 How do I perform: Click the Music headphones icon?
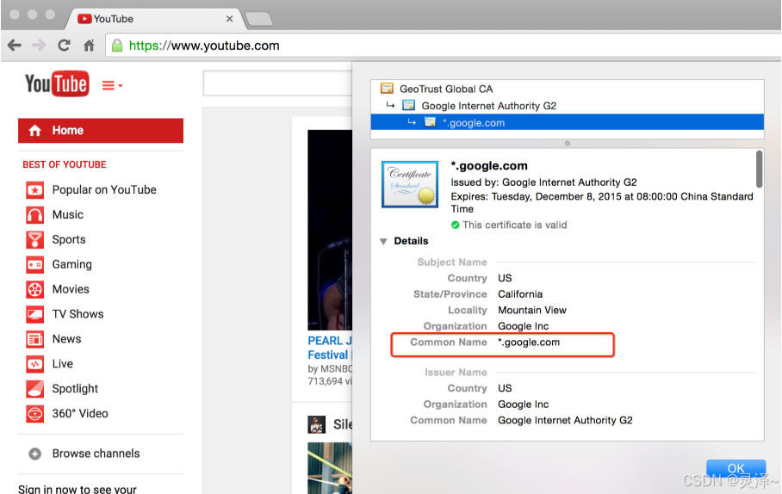point(35,215)
